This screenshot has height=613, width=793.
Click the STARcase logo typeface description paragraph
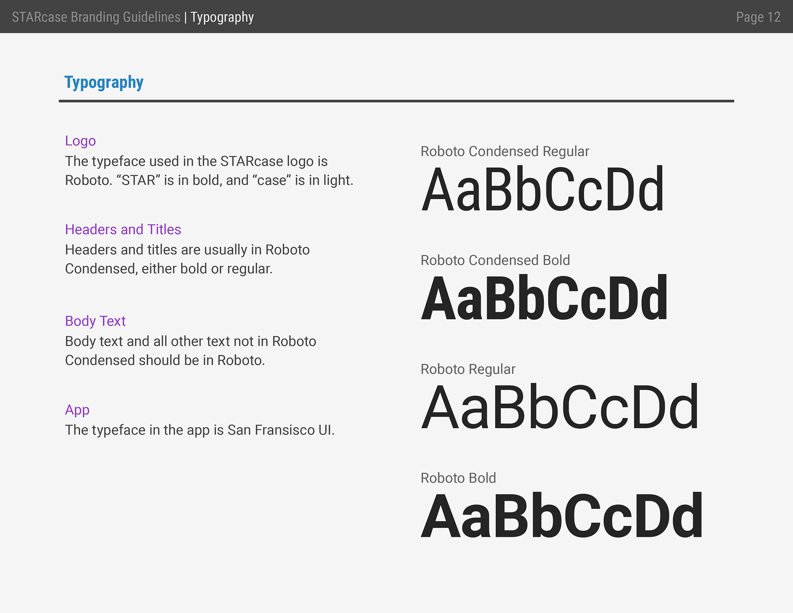(x=209, y=171)
